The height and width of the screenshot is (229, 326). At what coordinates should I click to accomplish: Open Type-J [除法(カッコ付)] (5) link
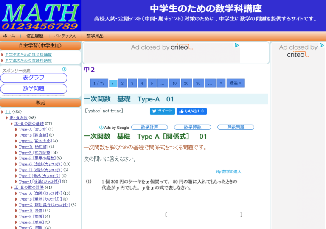40,182
